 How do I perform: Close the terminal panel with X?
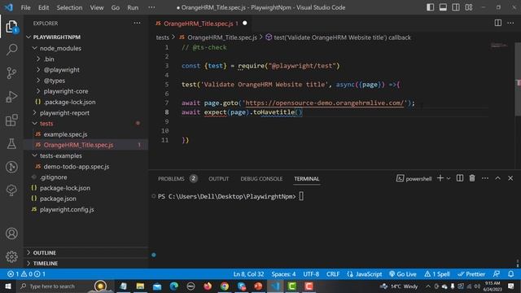click(x=510, y=178)
